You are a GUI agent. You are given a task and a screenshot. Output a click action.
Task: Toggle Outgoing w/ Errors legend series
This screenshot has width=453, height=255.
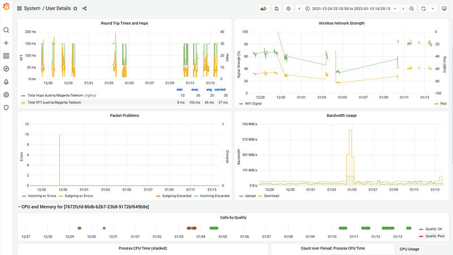tap(79, 196)
